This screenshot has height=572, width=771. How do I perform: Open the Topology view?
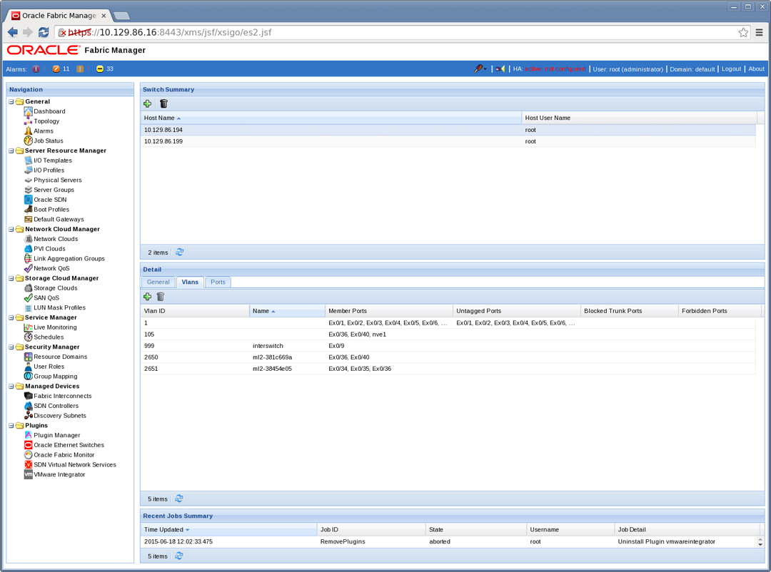(46, 121)
